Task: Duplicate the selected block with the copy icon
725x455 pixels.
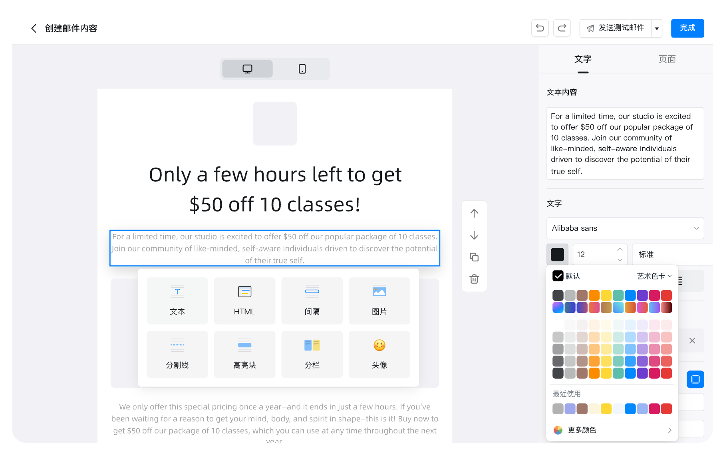Action: point(474,257)
